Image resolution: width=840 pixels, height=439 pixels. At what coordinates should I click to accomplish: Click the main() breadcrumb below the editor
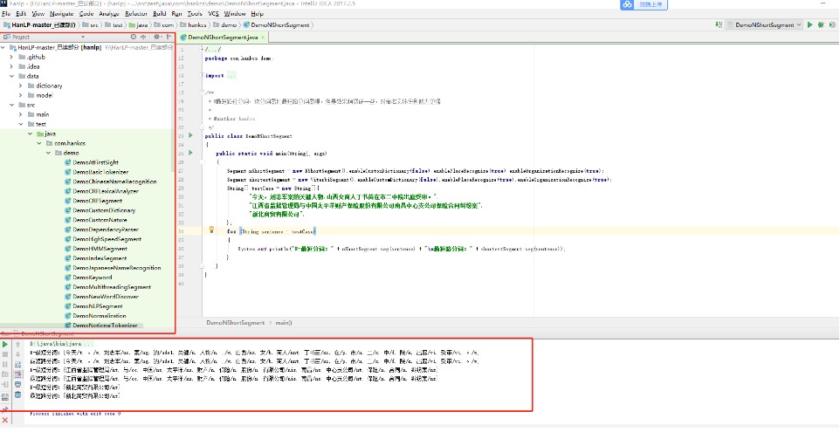[284, 323]
